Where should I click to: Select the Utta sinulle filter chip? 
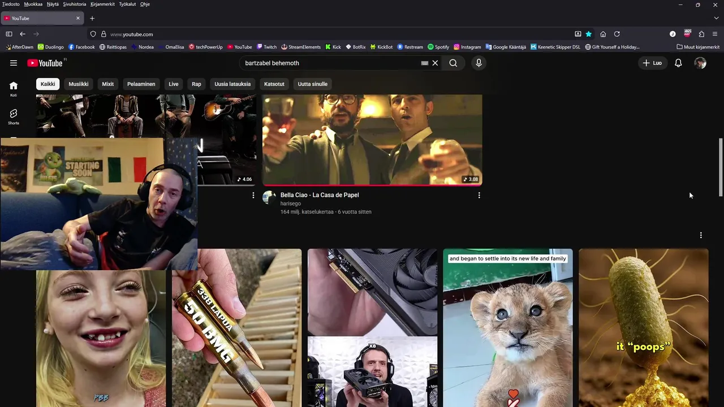313,84
